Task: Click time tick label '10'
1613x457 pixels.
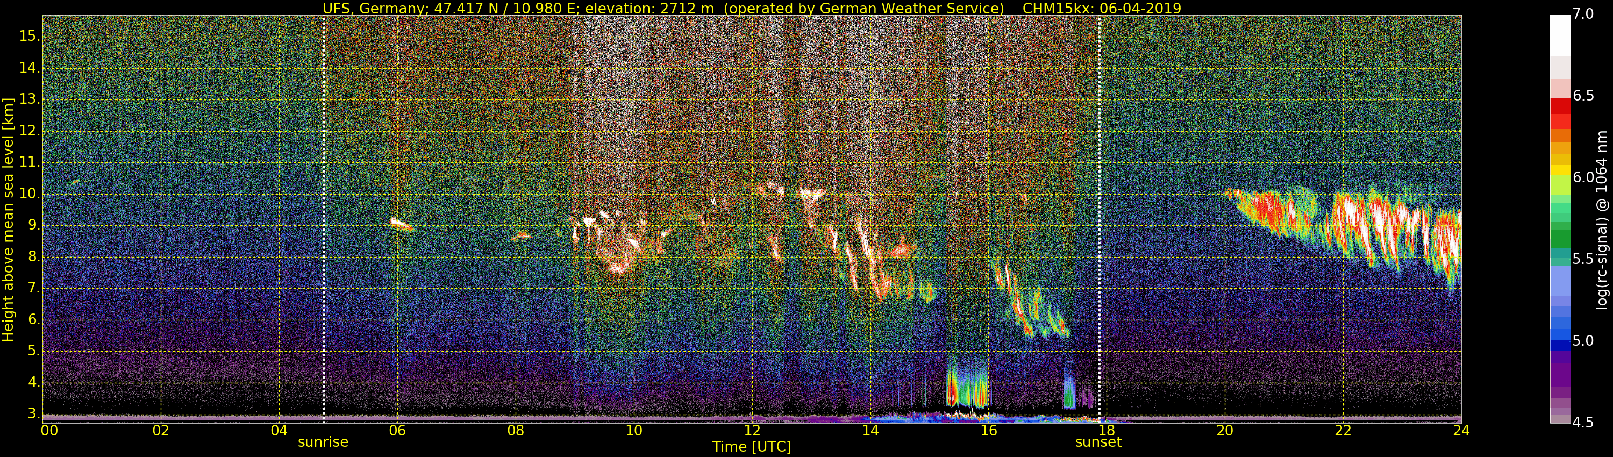Action: (x=634, y=431)
